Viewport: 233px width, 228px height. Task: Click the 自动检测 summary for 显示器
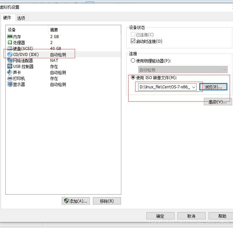(58, 84)
